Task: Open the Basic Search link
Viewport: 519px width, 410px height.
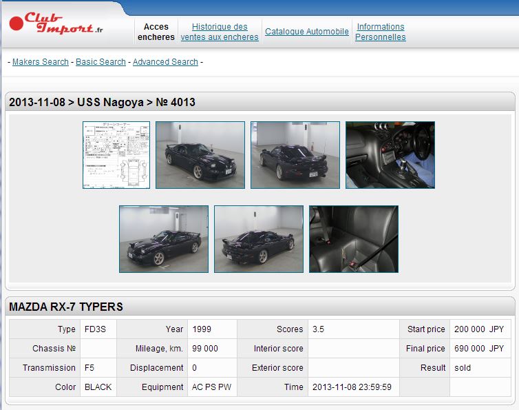Action: tap(100, 62)
